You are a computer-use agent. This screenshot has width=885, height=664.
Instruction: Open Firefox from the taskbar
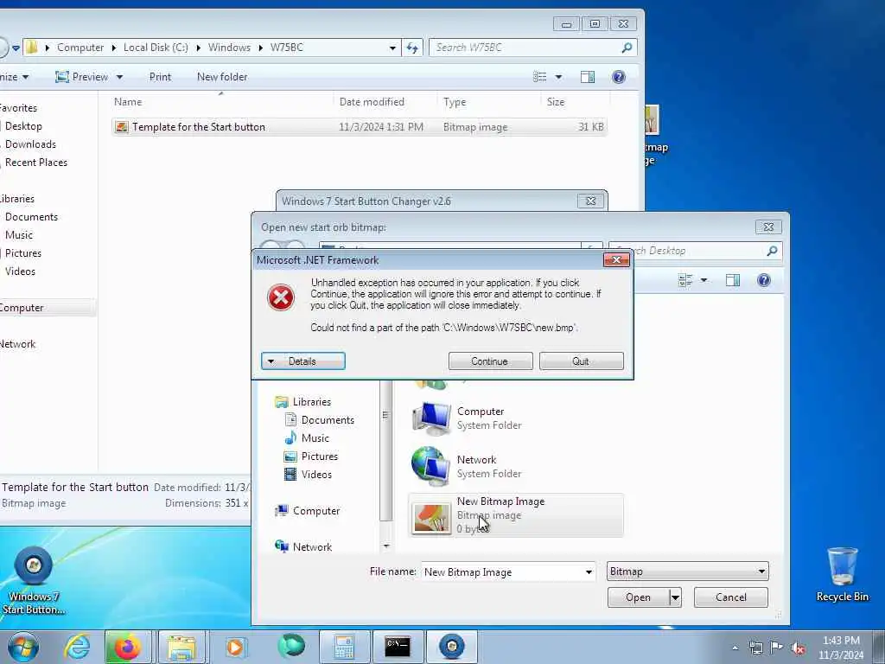click(128, 647)
